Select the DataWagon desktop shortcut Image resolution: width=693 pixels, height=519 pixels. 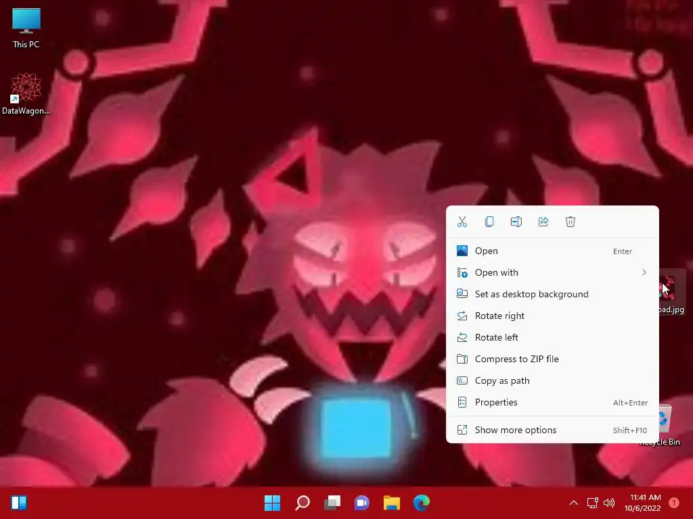click(x=26, y=93)
